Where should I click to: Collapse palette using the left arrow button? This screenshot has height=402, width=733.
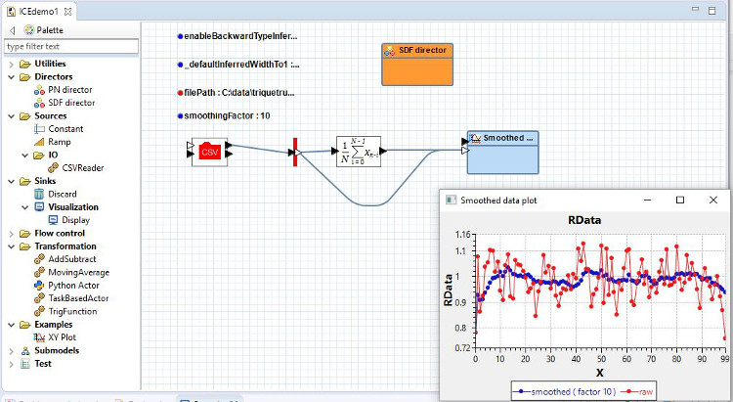[x=11, y=30]
